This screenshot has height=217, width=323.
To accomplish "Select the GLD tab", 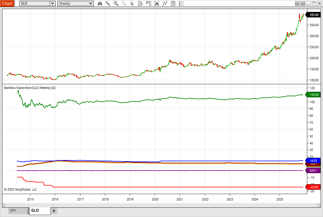I will 35,210.
